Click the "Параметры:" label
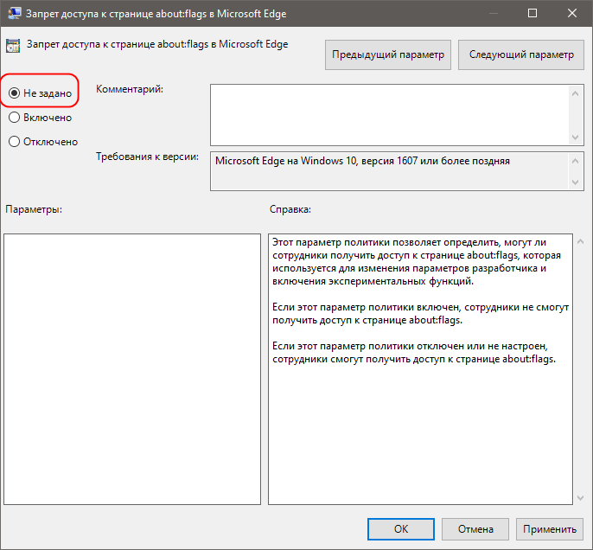 34,209
